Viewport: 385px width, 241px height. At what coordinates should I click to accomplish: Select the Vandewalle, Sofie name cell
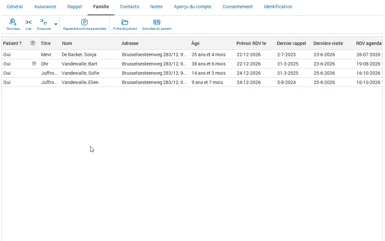coord(81,73)
